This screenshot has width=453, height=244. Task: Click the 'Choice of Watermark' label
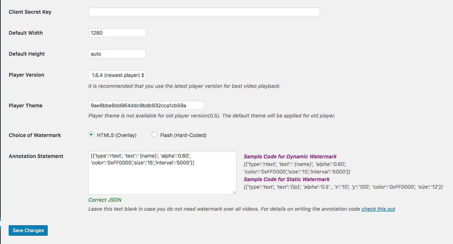35,135
